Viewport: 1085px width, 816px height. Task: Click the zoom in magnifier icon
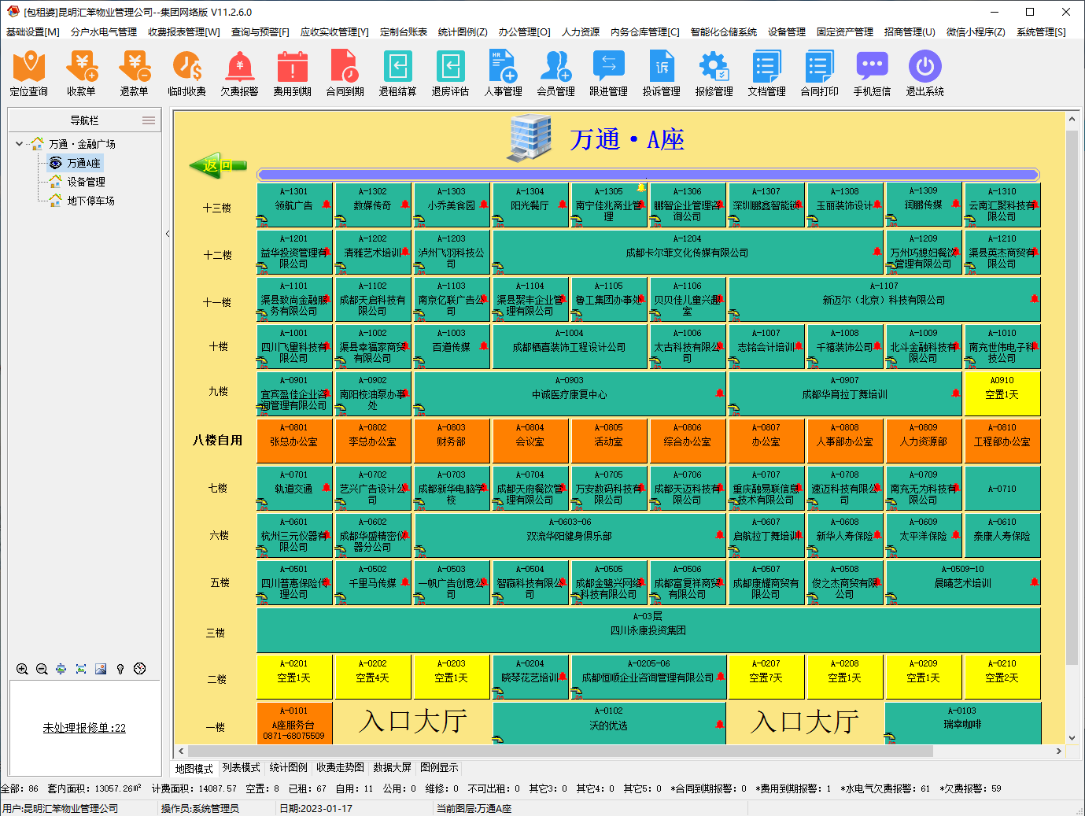click(x=22, y=669)
